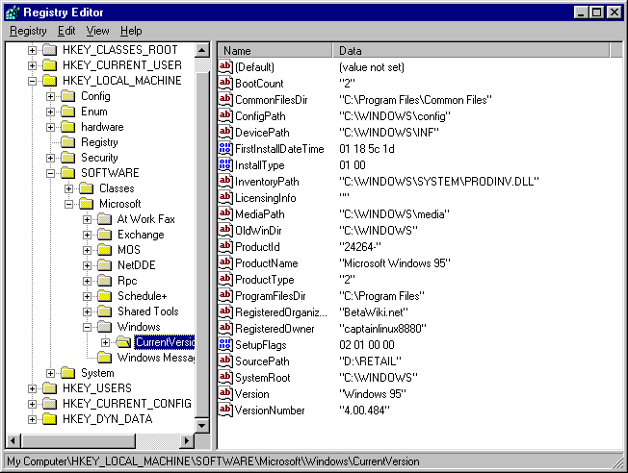Select the ProgramFilesDir value name
This screenshot has height=473, width=628.
pyautogui.click(x=271, y=296)
